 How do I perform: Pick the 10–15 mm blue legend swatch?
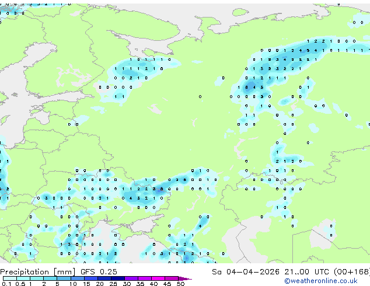click(78, 278)
